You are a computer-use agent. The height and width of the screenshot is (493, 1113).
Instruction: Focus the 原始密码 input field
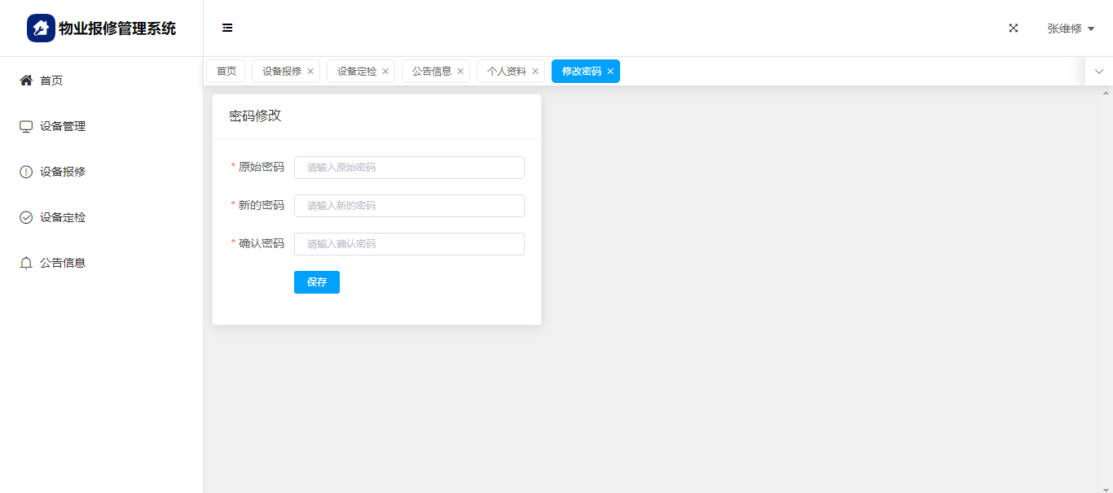point(409,168)
